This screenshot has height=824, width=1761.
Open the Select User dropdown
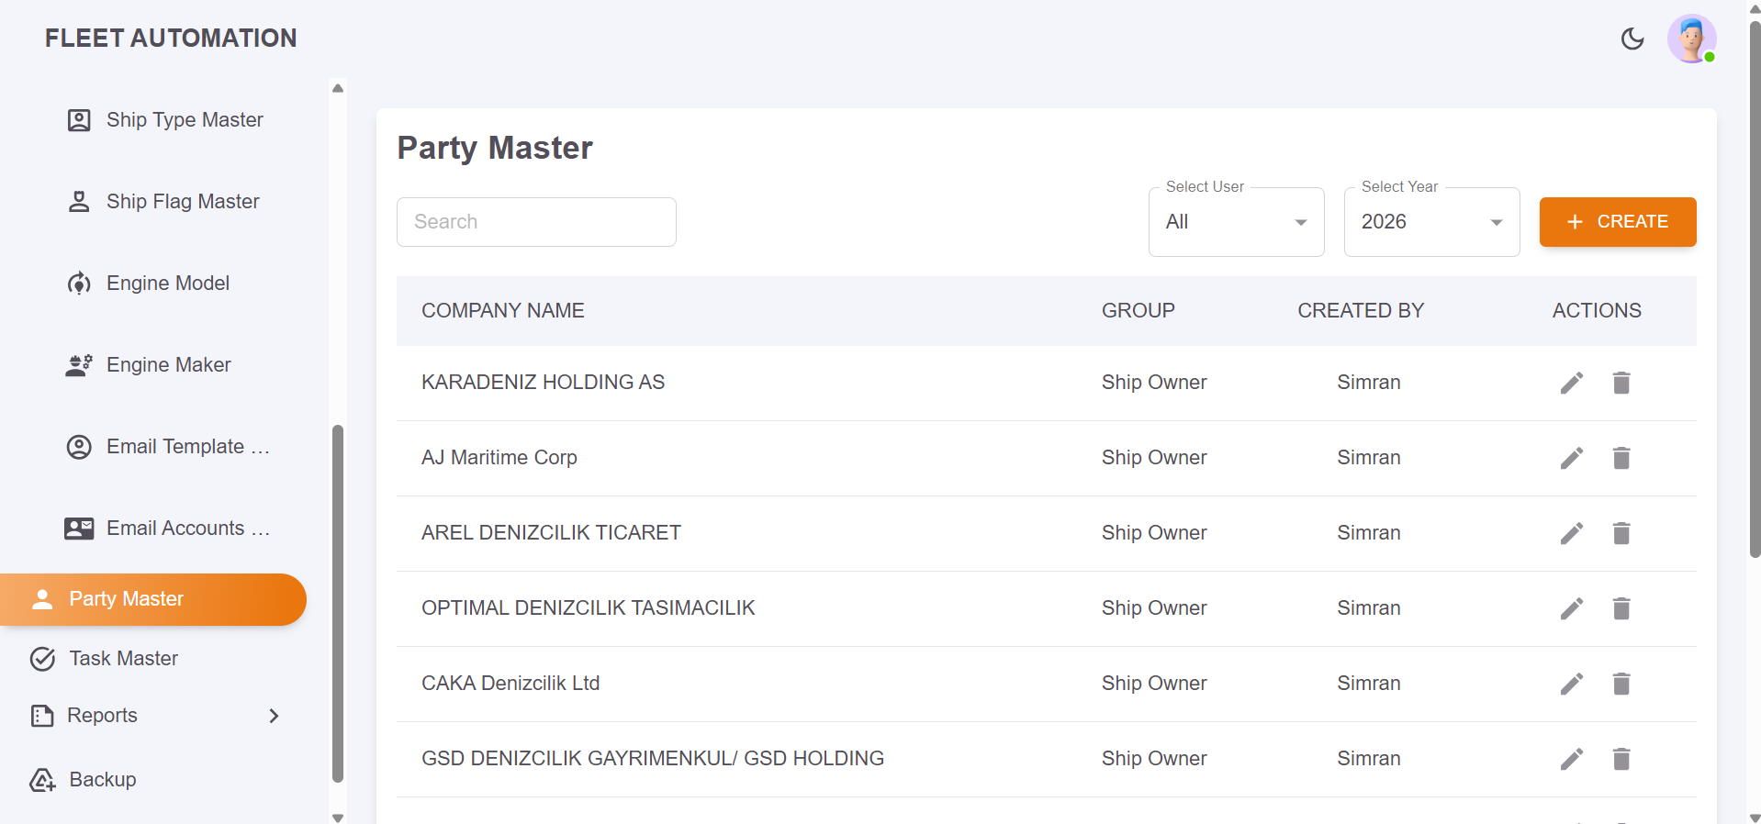[x=1235, y=222]
